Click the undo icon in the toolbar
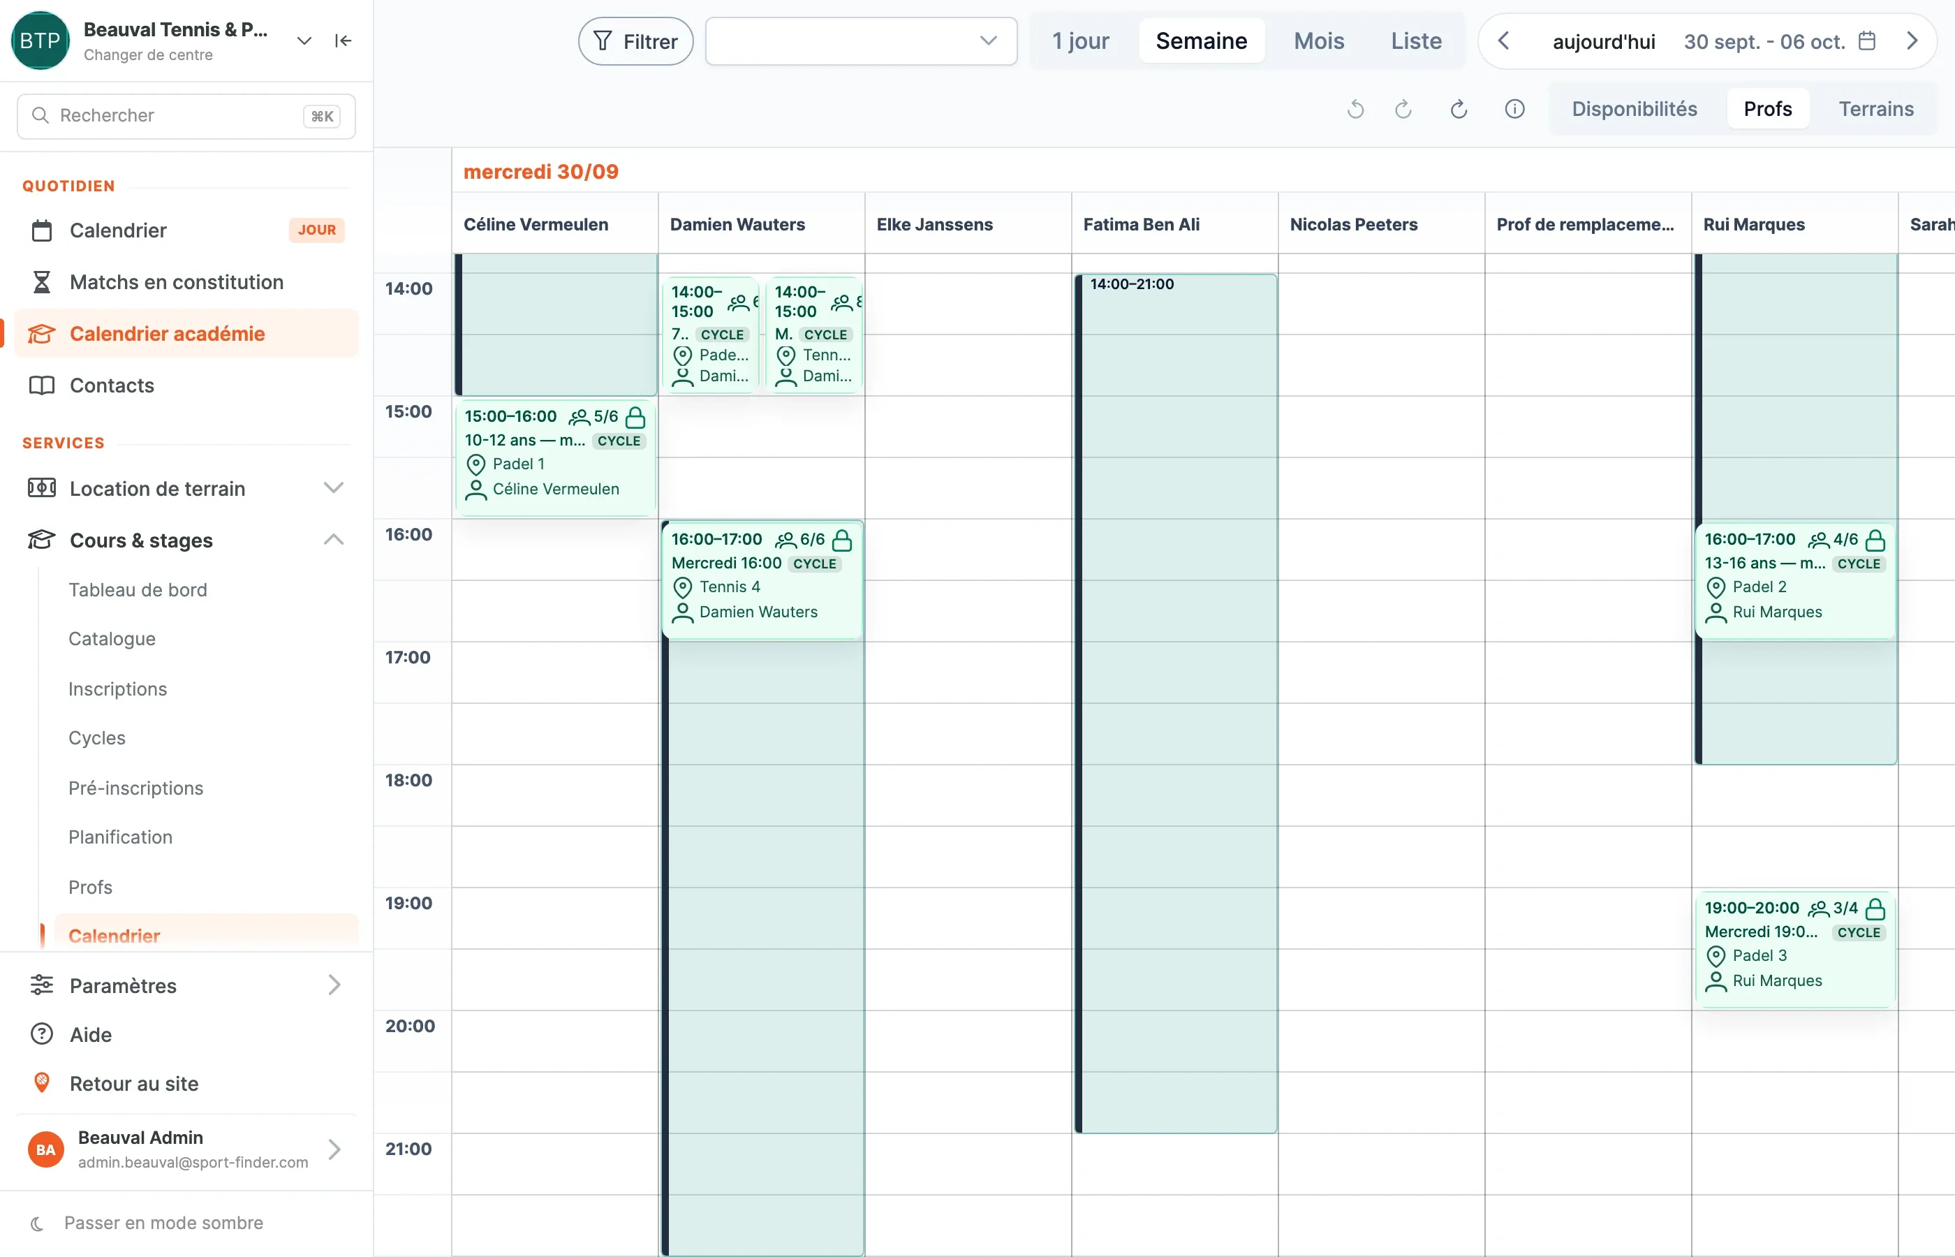 click(x=1355, y=110)
